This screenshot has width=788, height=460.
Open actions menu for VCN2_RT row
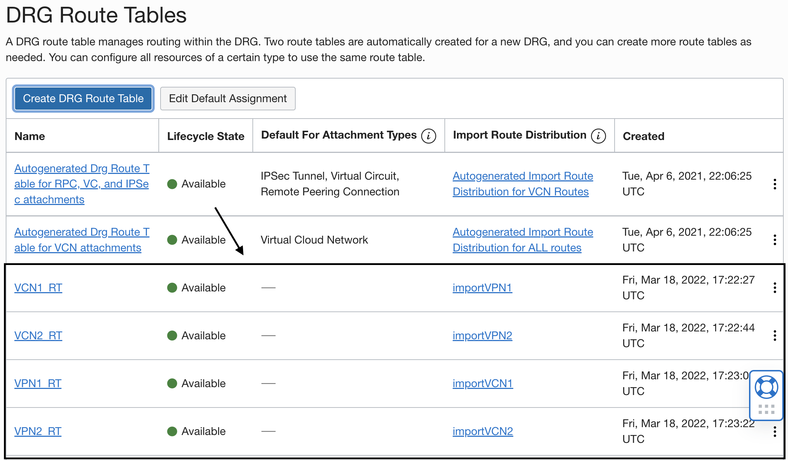(x=774, y=335)
